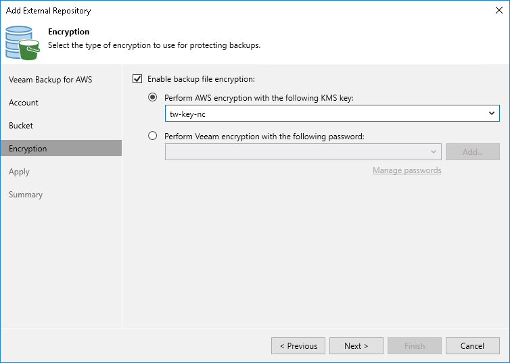Image resolution: width=510 pixels, height=363 pixels.
Task: Open the Manage passwords link
Action: [x=407, y=170]
